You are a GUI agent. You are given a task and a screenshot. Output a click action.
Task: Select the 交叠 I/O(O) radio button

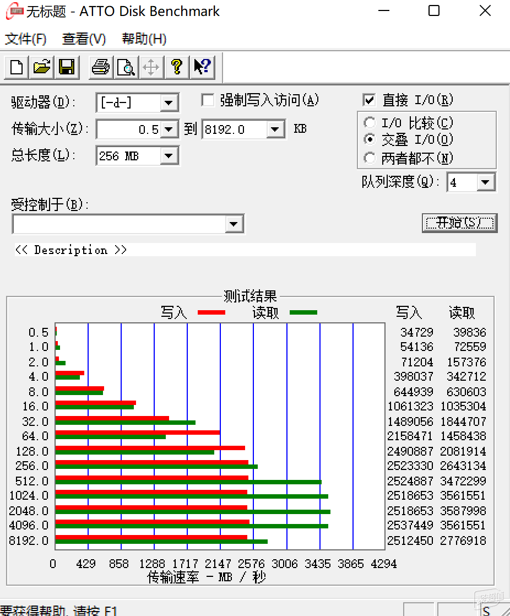(370, 139)
